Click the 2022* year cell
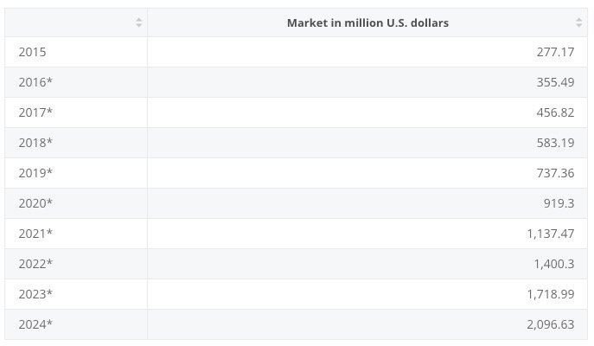 35,264
